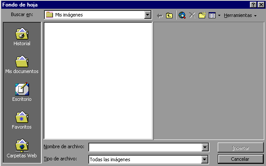
Task: Open Carpetas Web location
Action: point(22,148)
